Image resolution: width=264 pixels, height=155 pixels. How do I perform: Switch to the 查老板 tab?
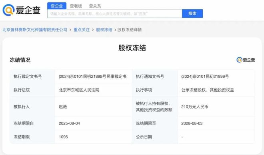click(76, 6)
